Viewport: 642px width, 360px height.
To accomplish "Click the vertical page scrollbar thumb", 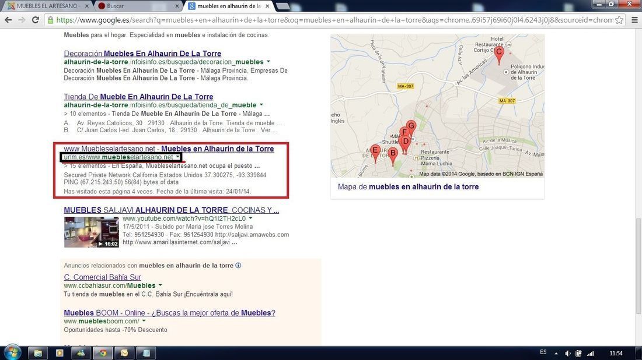I will [x=638, y=266].
